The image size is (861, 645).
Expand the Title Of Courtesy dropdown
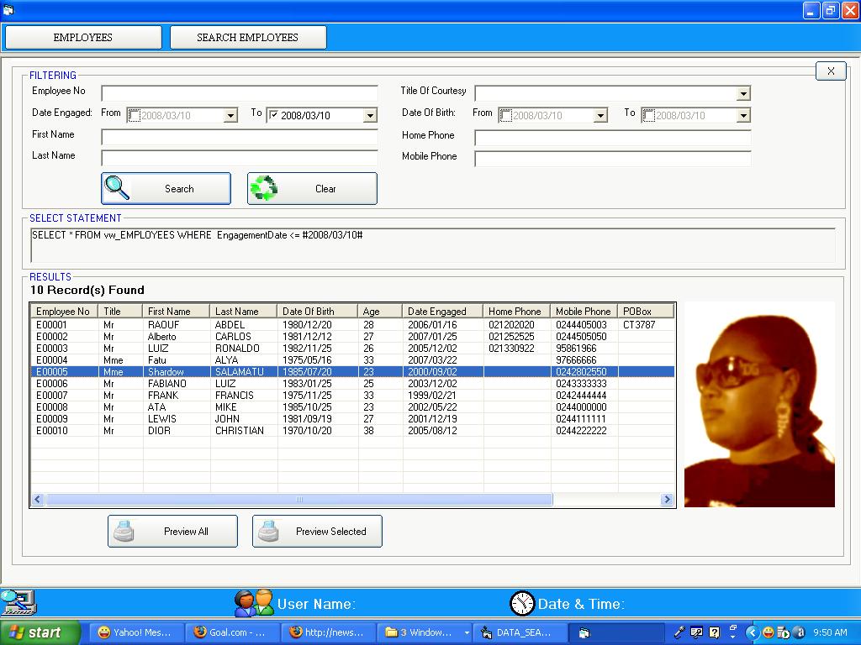click(x=743, y=93)
